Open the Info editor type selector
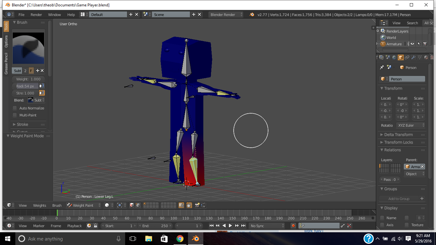 (10, 14)
